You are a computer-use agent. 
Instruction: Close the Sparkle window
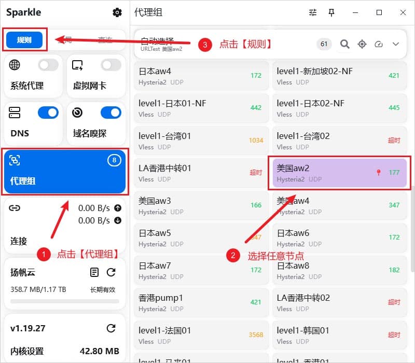point(403,12)
